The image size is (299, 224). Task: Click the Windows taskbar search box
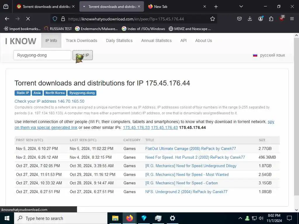coord(61,218)
